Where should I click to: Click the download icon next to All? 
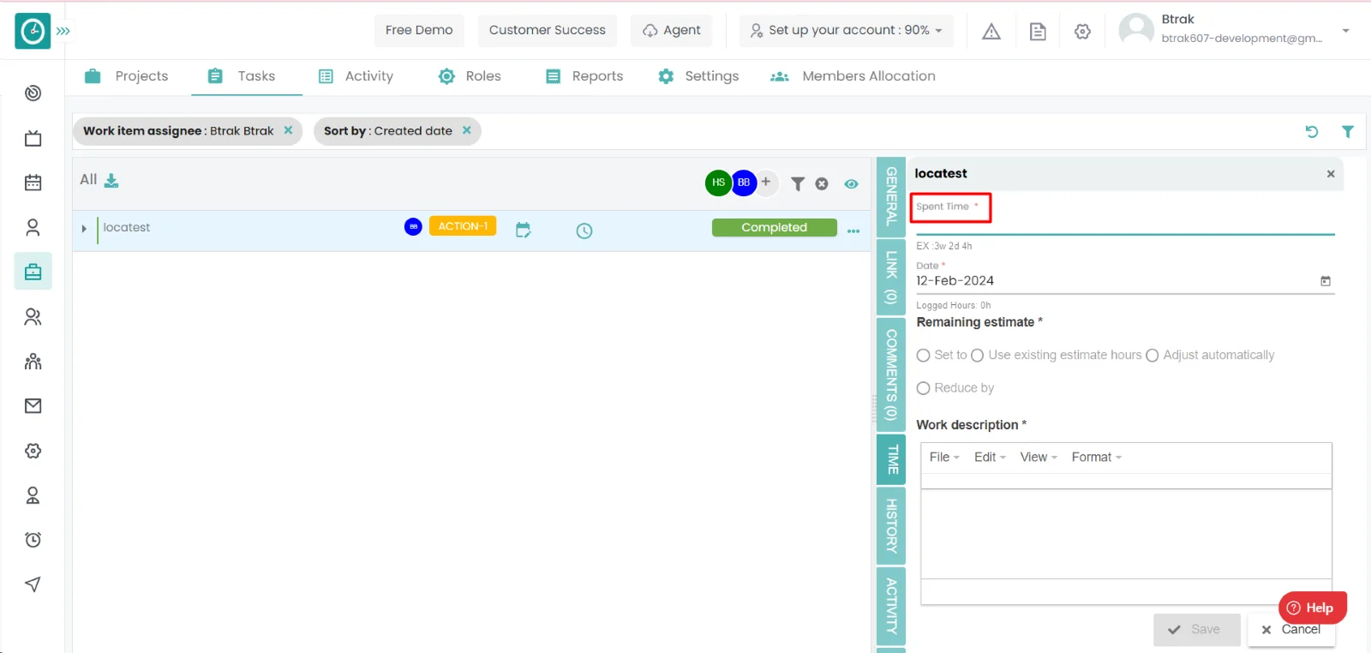(111, 181)
